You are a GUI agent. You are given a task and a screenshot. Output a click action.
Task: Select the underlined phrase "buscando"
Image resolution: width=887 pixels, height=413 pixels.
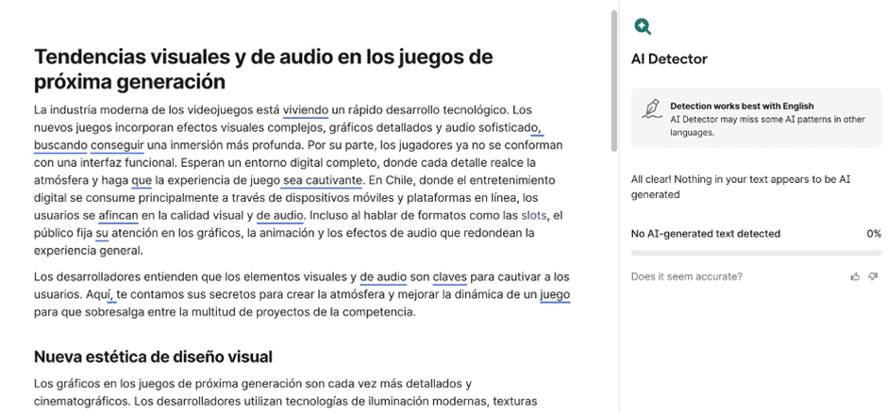[60, 145]
